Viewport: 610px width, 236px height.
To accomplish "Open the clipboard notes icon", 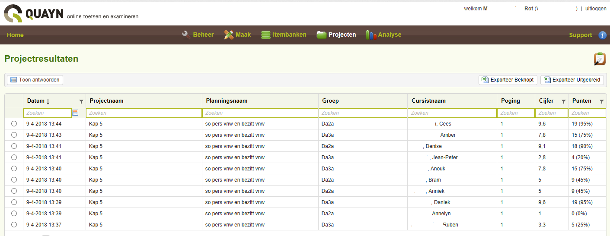I will 600,59.
